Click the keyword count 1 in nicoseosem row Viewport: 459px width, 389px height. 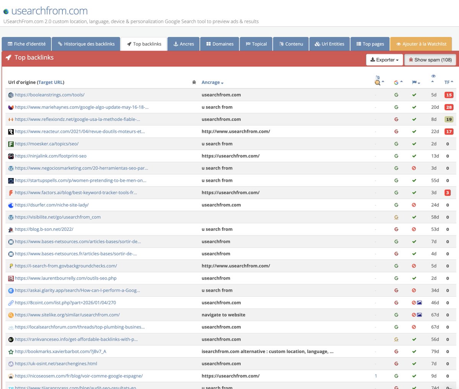coord(376,376)
